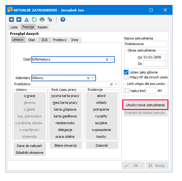Open the 'koszty' records button
182x181 pixels.
101,137
